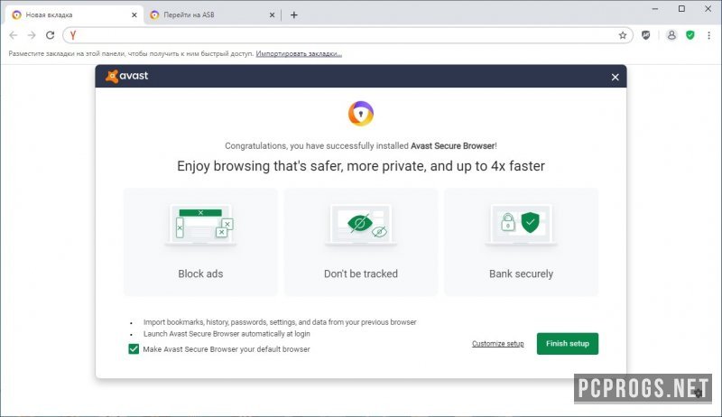Open the Customize setup link

click(498, 343)
